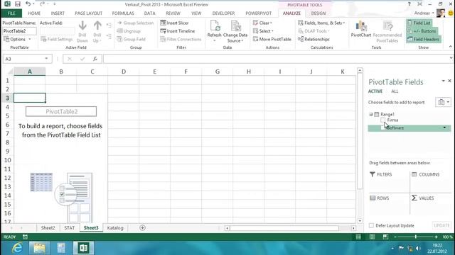Screen dimensions: 455x255
Task: Switch to the STAT sheet tab
Action: [70, 228]
